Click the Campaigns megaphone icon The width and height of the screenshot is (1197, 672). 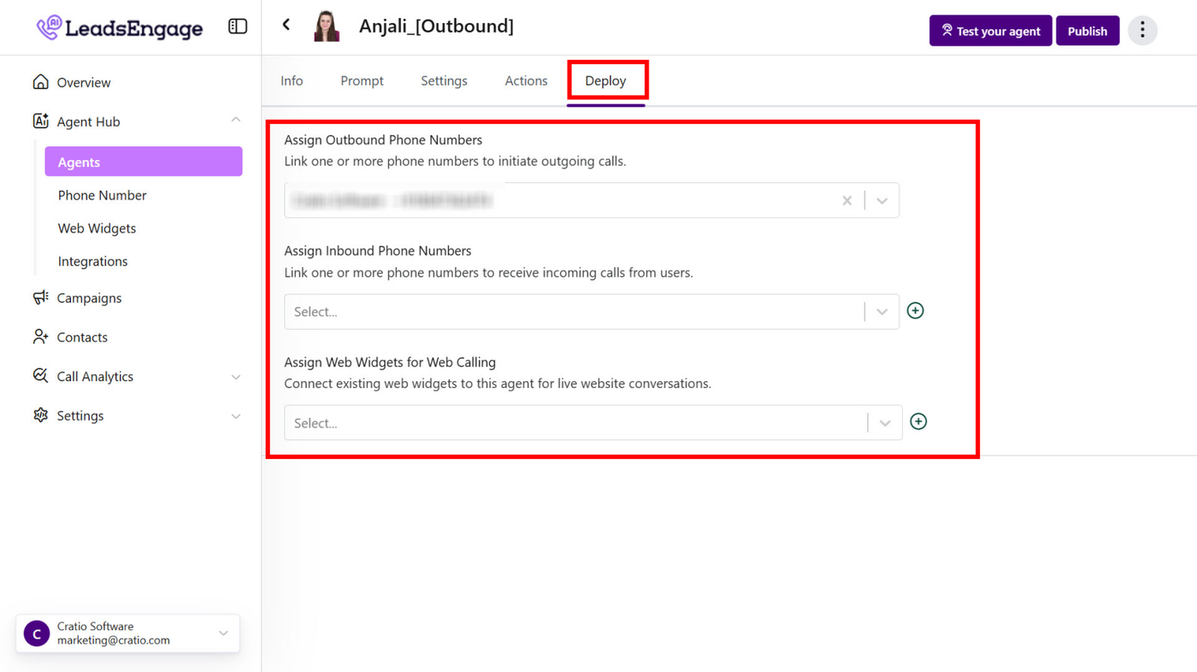pyautogui.click(x=40, y=297)
